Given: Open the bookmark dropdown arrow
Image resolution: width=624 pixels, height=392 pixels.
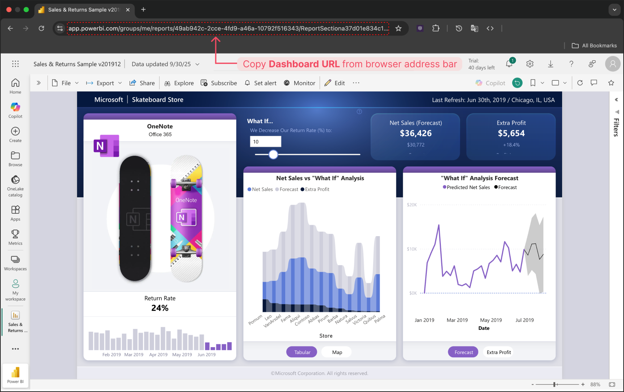Looking at the screenshot, I should point(542,83).
